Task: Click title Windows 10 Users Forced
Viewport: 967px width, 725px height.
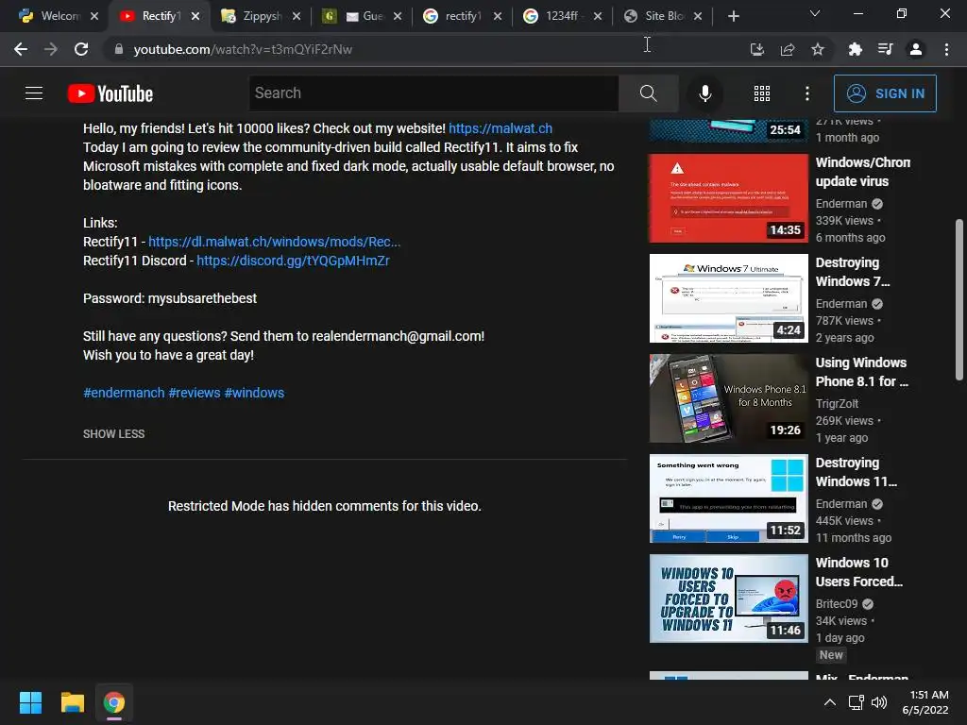Action: [858, 572]
